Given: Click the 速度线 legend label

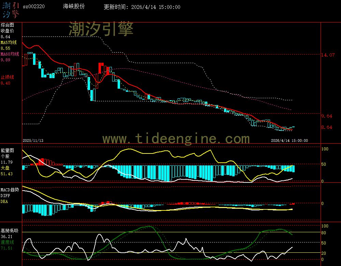Looking at the screenshot, I should coord(7,242).
